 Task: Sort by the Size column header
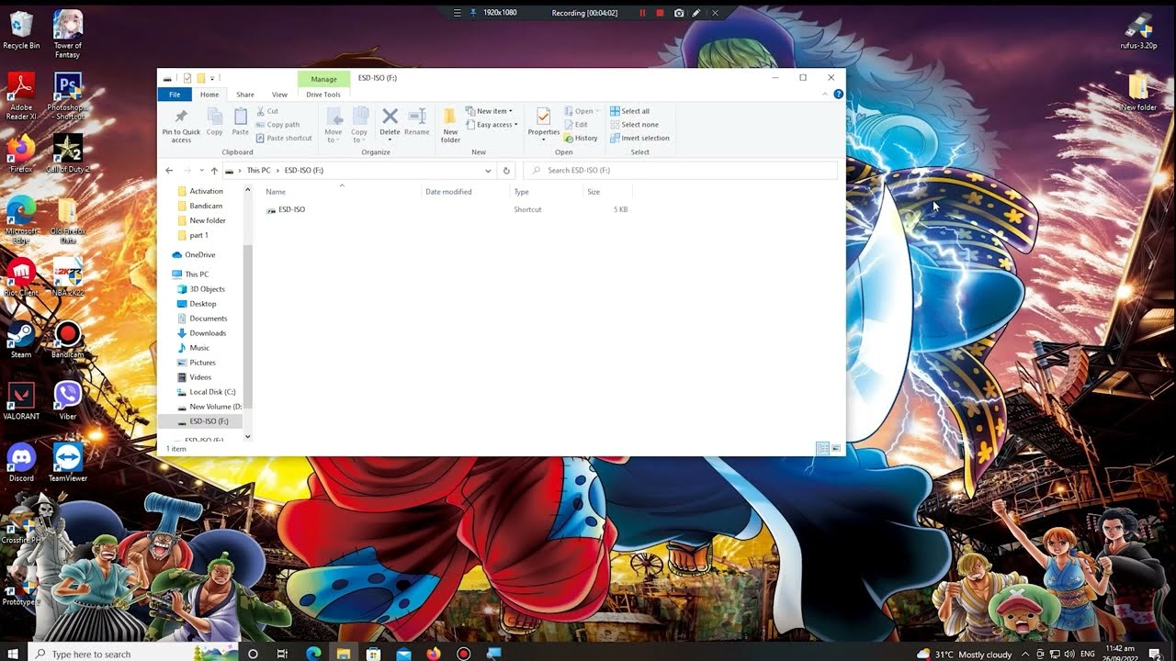[607, 192]
